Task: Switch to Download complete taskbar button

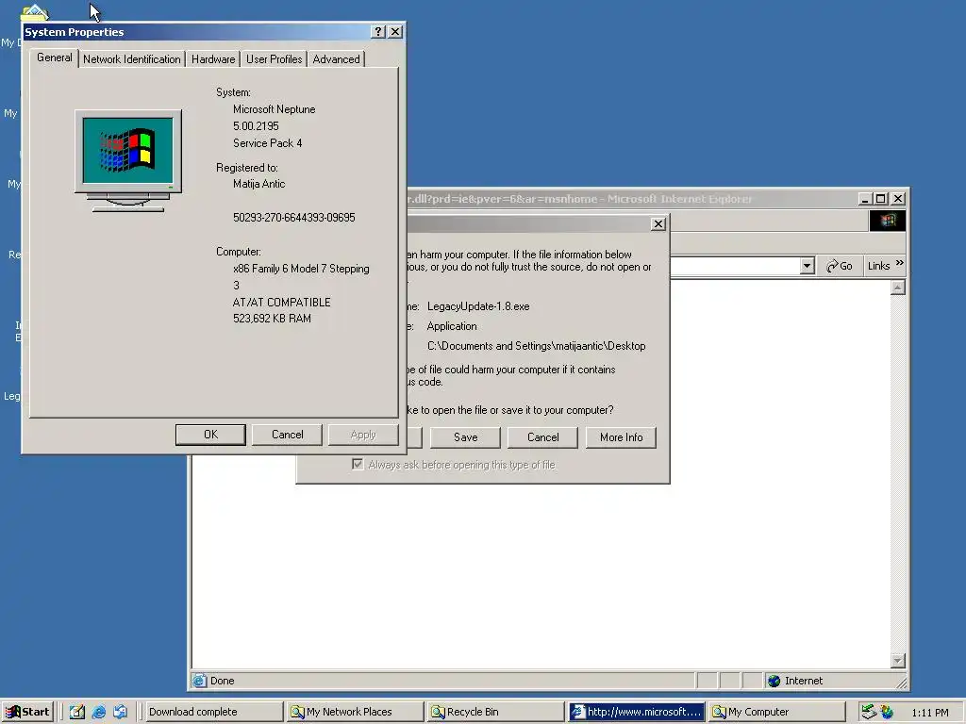Action: point(214,712)
